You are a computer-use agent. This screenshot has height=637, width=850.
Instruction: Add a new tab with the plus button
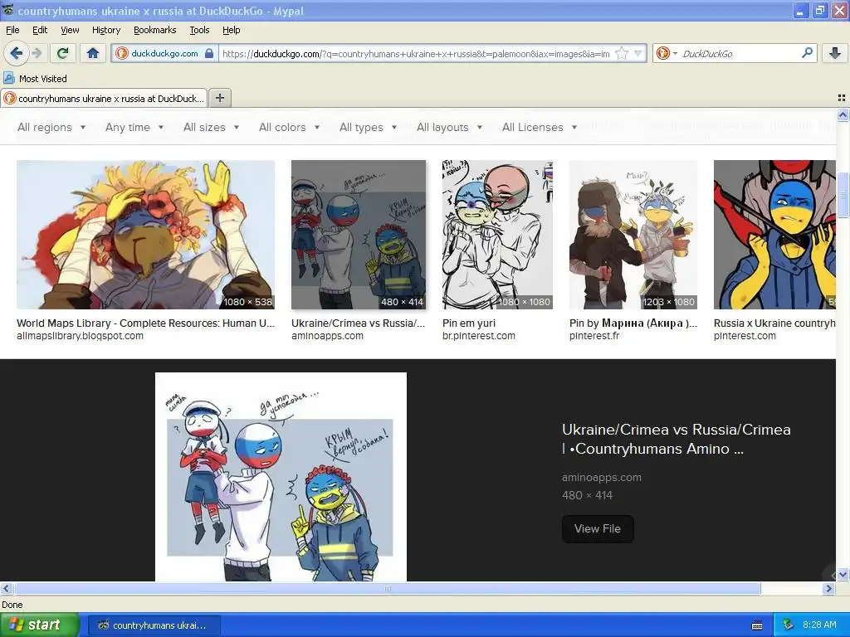(219, 98)
